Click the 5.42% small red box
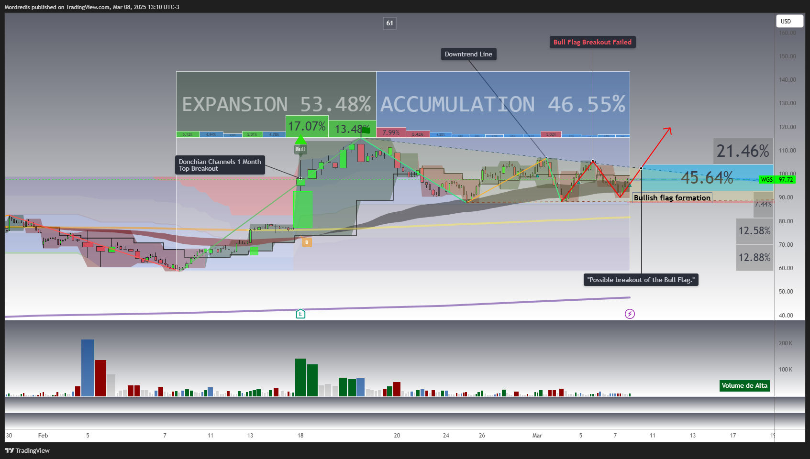Screen dimensions: 810x459 click(418, 134)
